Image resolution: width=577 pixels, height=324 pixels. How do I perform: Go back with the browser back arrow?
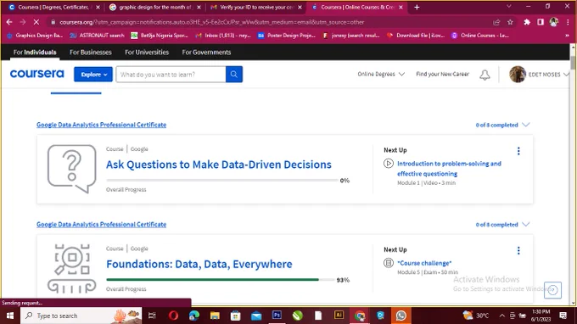click(9, 22)
